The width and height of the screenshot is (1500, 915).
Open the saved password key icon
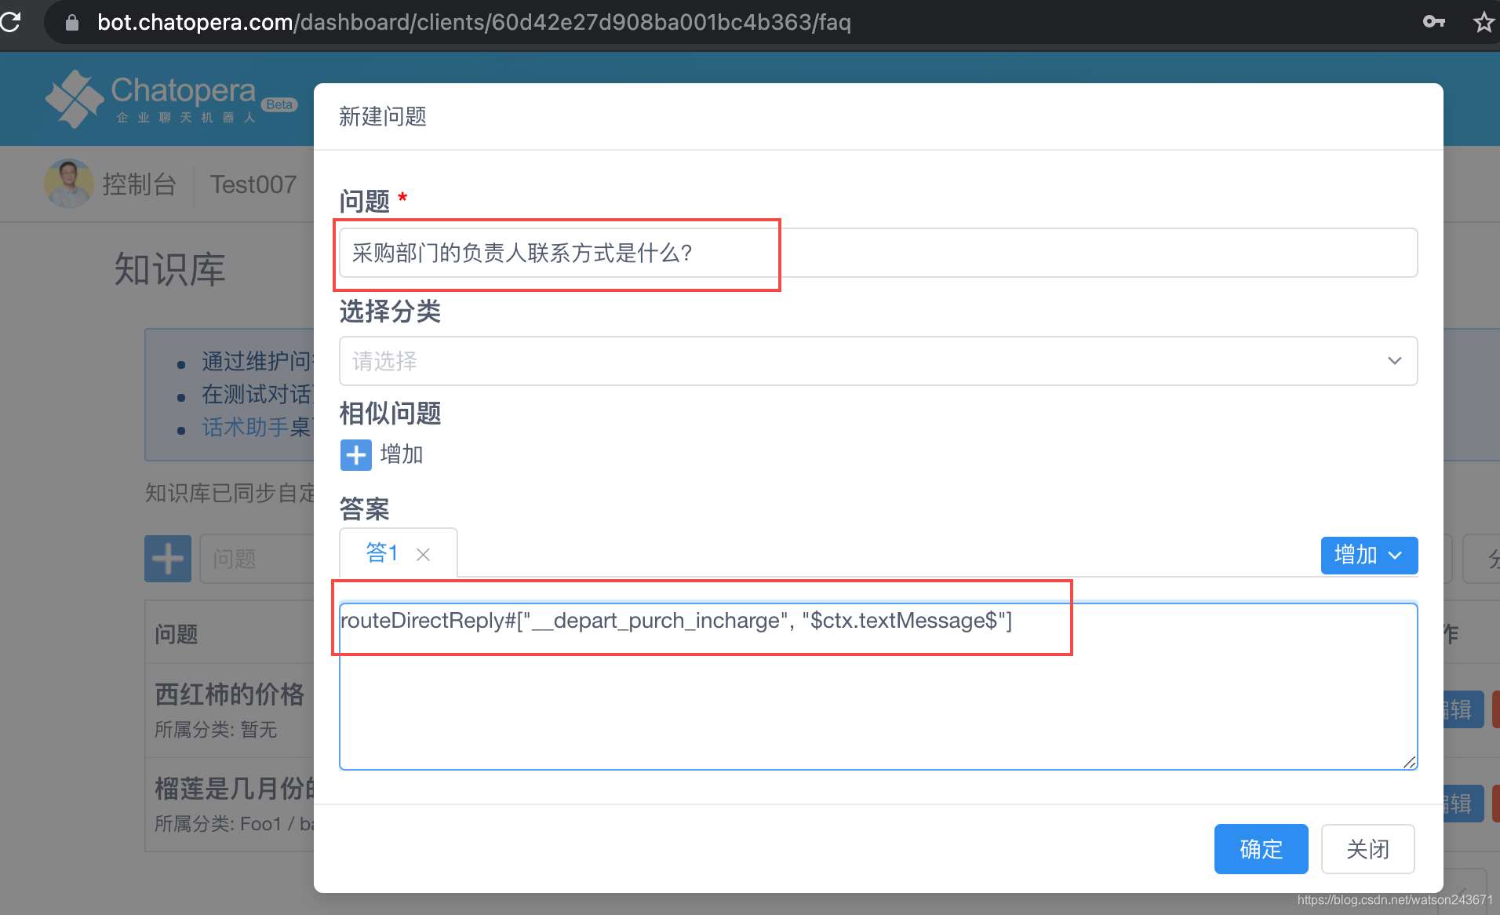pyautogui.click(x=1434, y=22)
